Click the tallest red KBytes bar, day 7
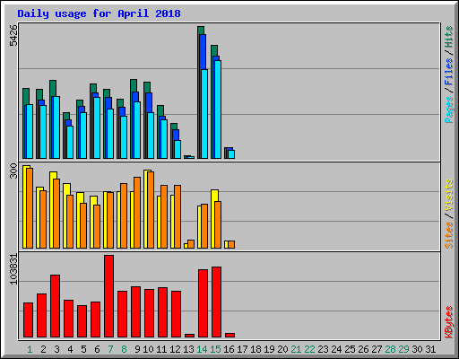The height and width of the screenshot is (359, 459). tap(108, 296)
